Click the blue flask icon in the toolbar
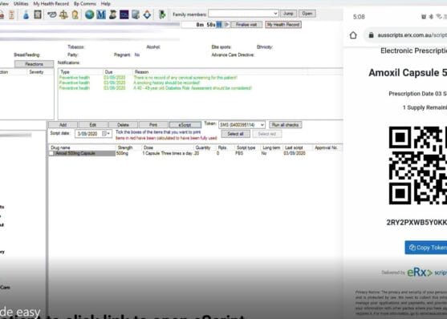447x319 pixels. [x=26, y=14]
